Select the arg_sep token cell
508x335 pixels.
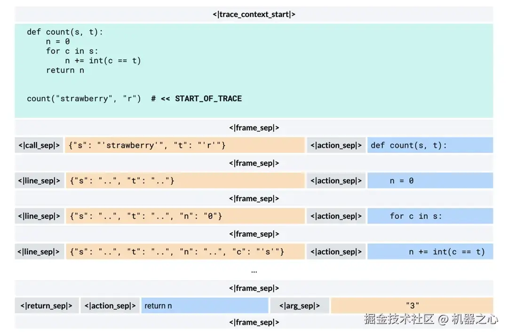(300, 305)
